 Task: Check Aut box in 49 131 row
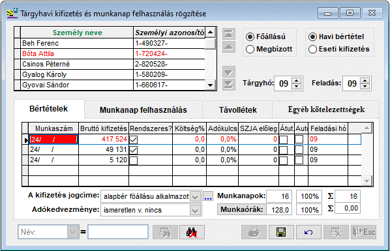[x=299, y=150]
